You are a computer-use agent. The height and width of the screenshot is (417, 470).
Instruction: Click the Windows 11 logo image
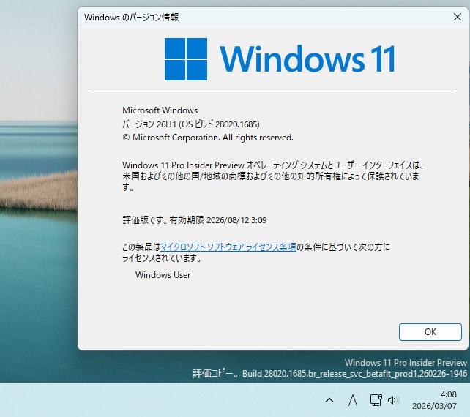coord(280,59)
